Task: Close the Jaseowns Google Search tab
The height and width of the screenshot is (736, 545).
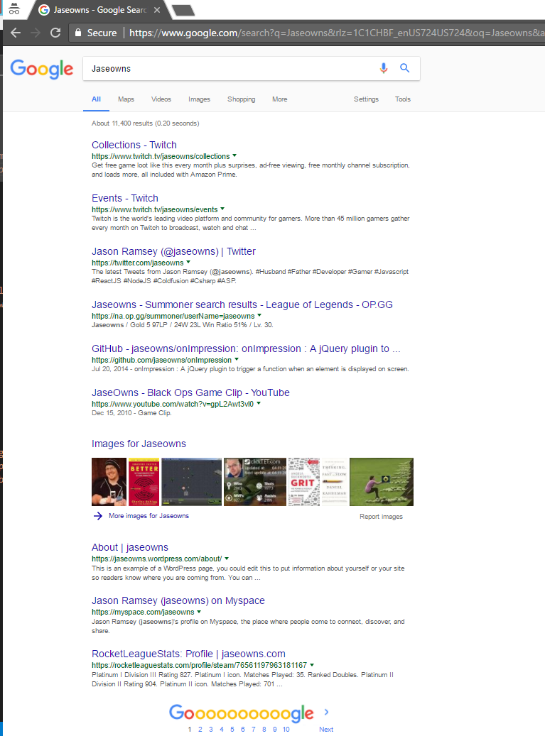Action: [x=157, y=10]
